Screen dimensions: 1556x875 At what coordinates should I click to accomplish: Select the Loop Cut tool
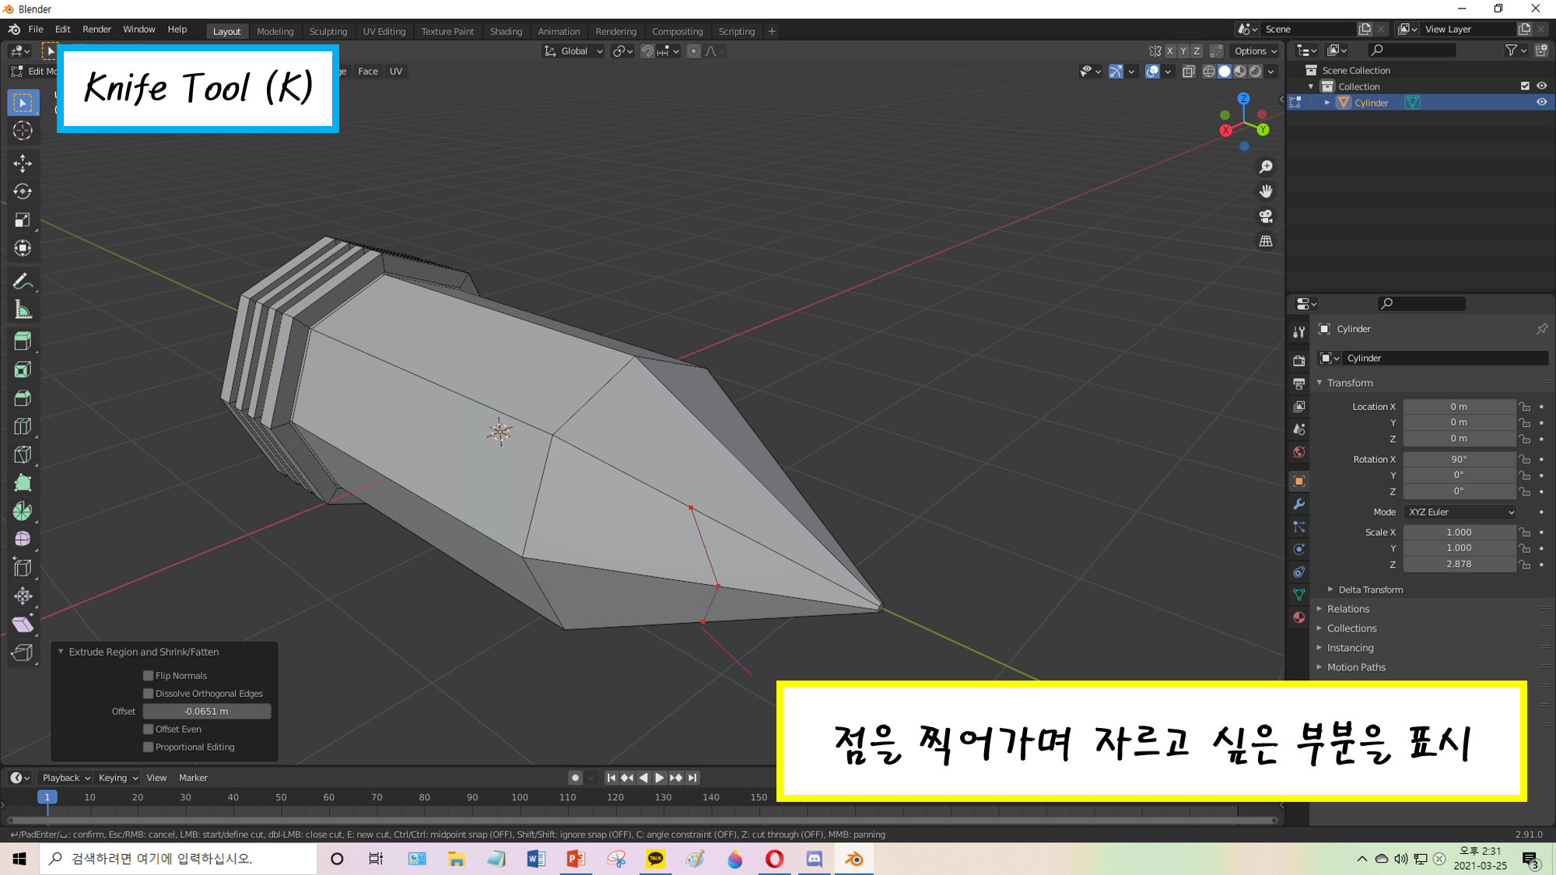point(23,426)
